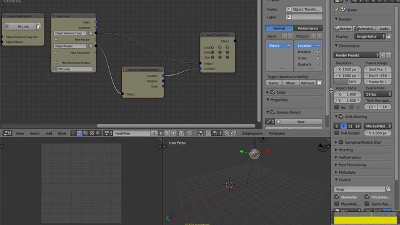Image resolution: width=400 pixels, height=225 pixels.
Task: Click the resolution 50% percentage slider
Action: click(x=347, y=82)
